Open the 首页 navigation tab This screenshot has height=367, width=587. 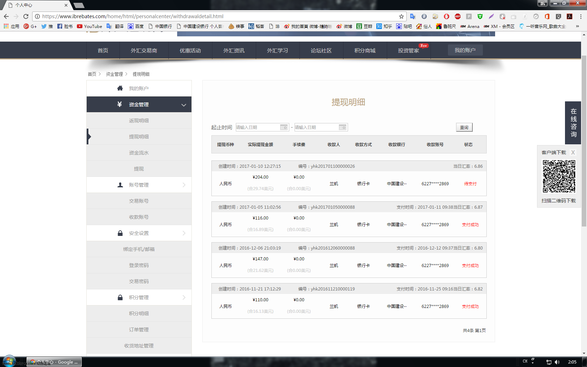tap(103, 50)
